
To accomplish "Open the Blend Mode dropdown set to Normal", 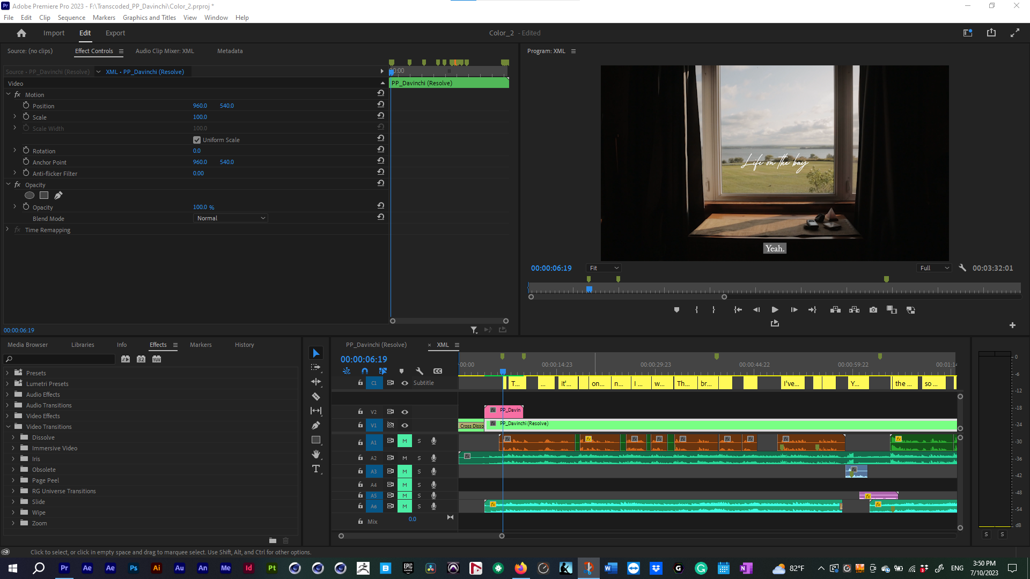I will 230,218.
